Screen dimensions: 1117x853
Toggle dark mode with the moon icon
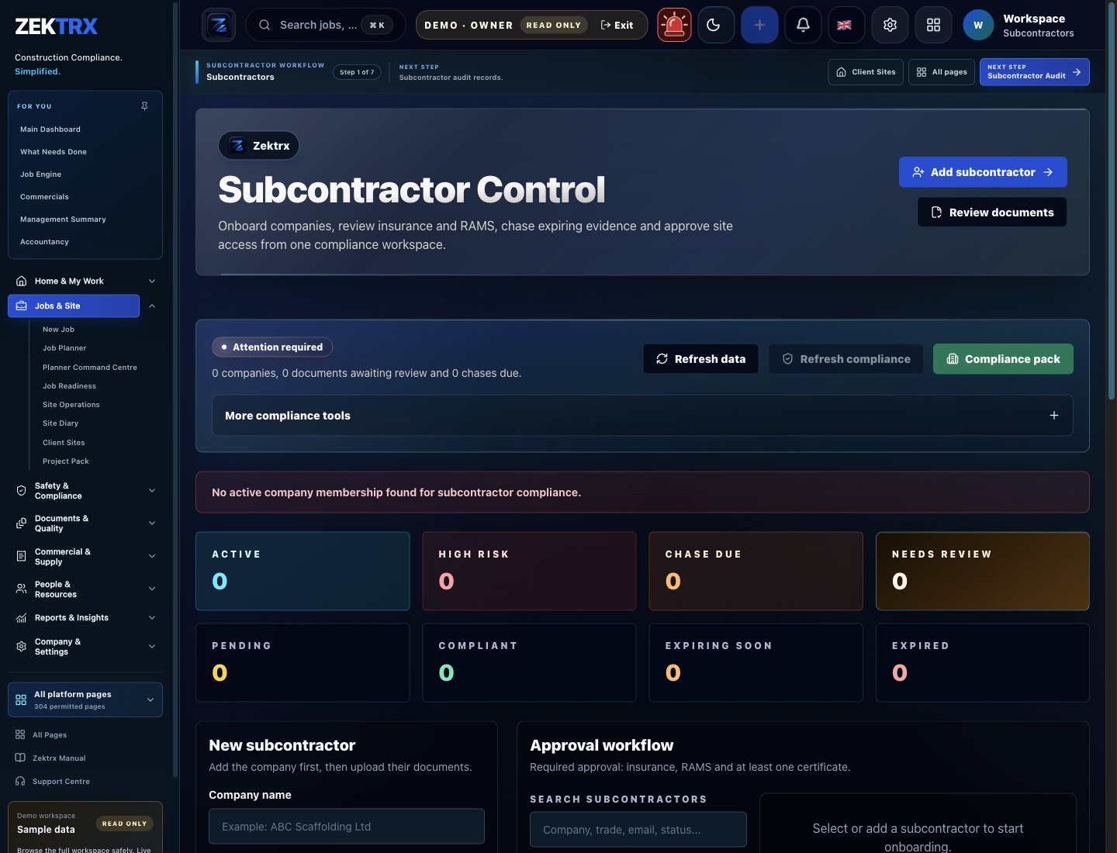[x=715, y=25]
